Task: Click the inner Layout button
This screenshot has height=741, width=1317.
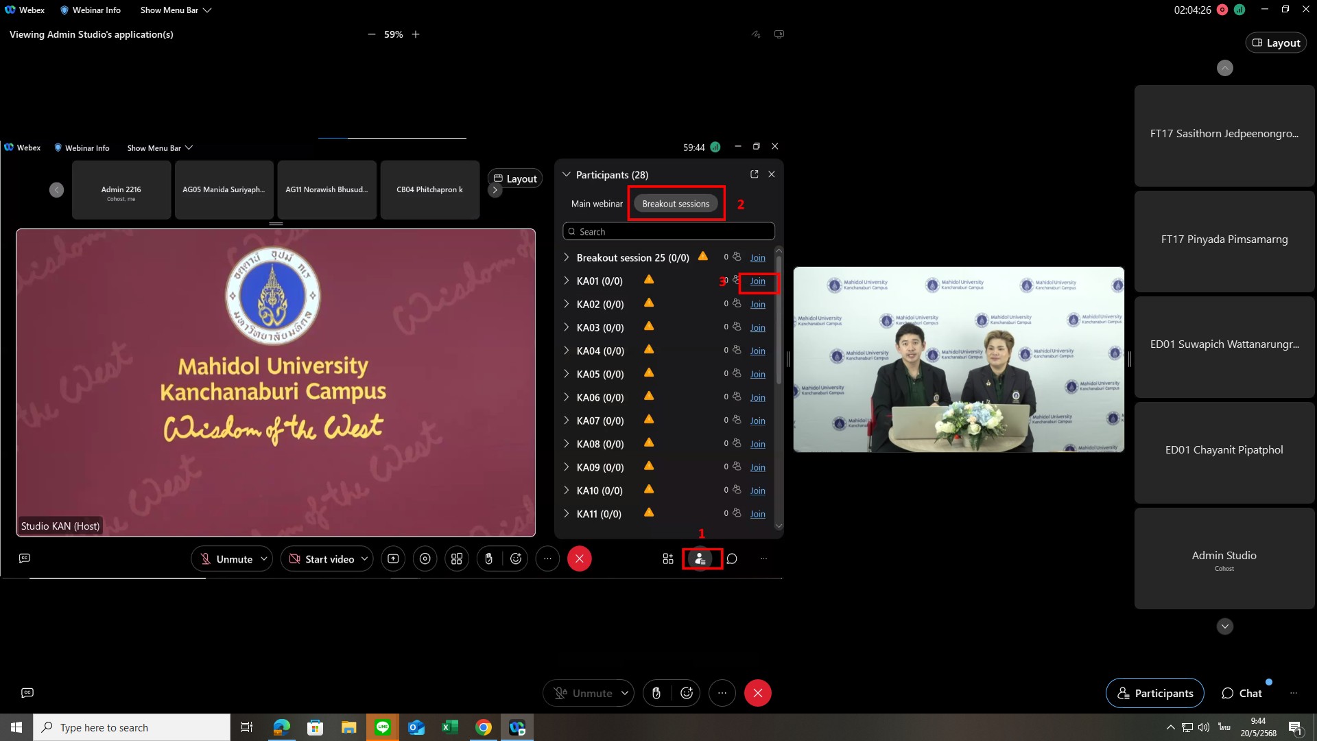Action: (x=515, y=178)
